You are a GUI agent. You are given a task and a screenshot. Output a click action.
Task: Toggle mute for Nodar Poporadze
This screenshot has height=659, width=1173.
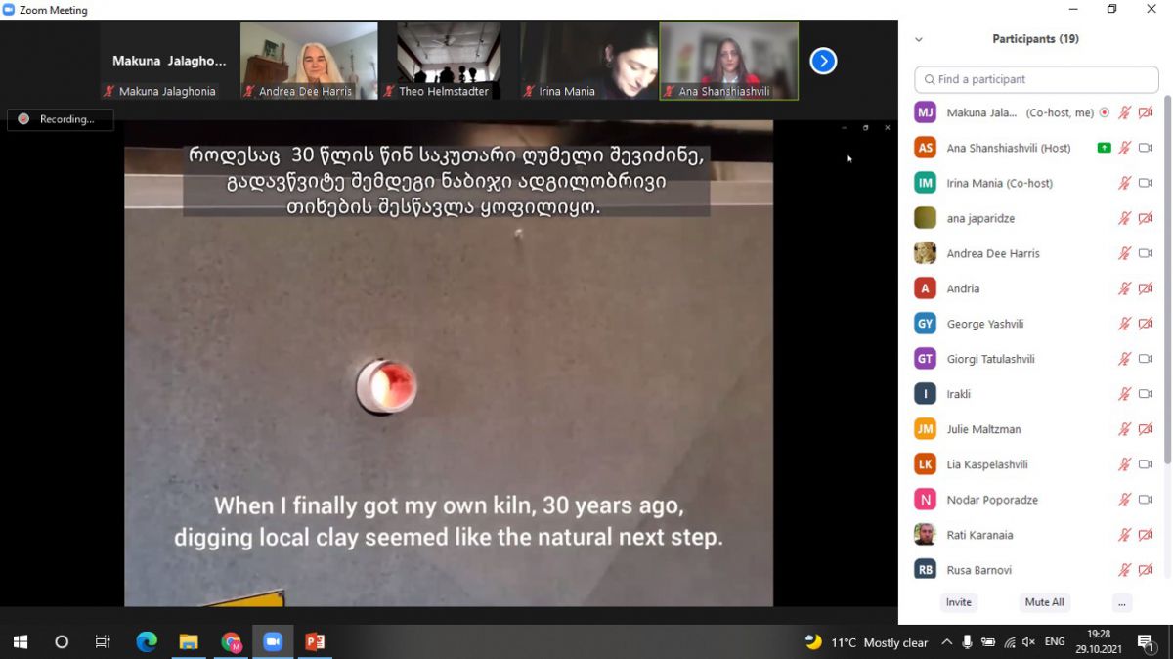click(x=1125, y=500)
